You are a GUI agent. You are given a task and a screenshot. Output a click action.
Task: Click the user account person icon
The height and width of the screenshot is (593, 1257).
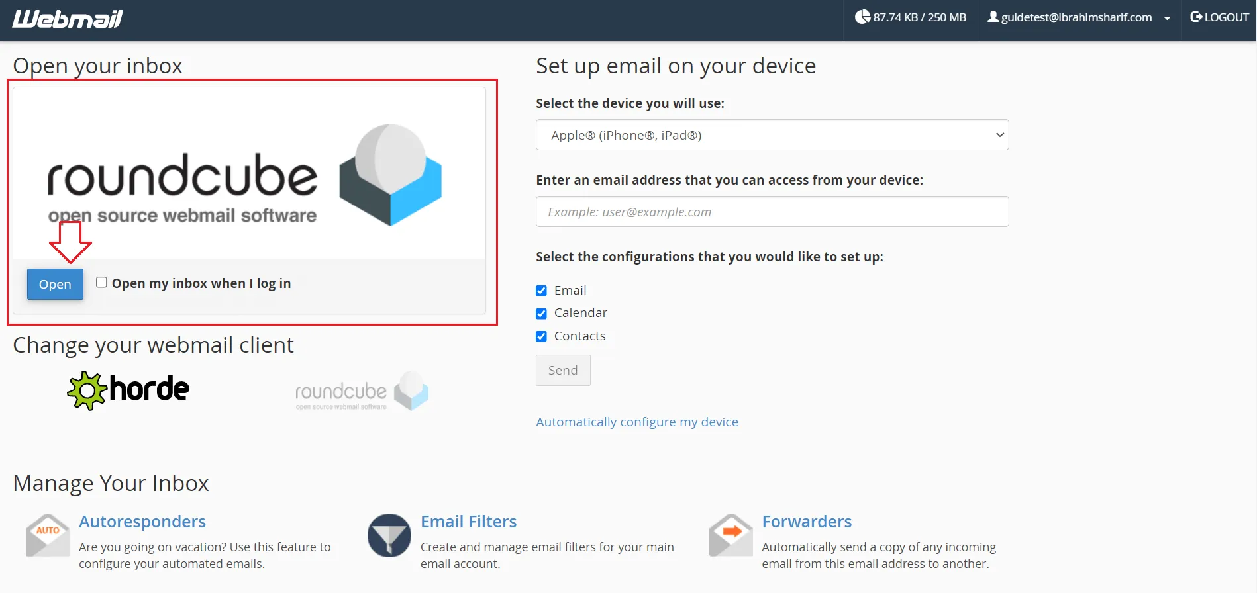[x=993, y=17]
